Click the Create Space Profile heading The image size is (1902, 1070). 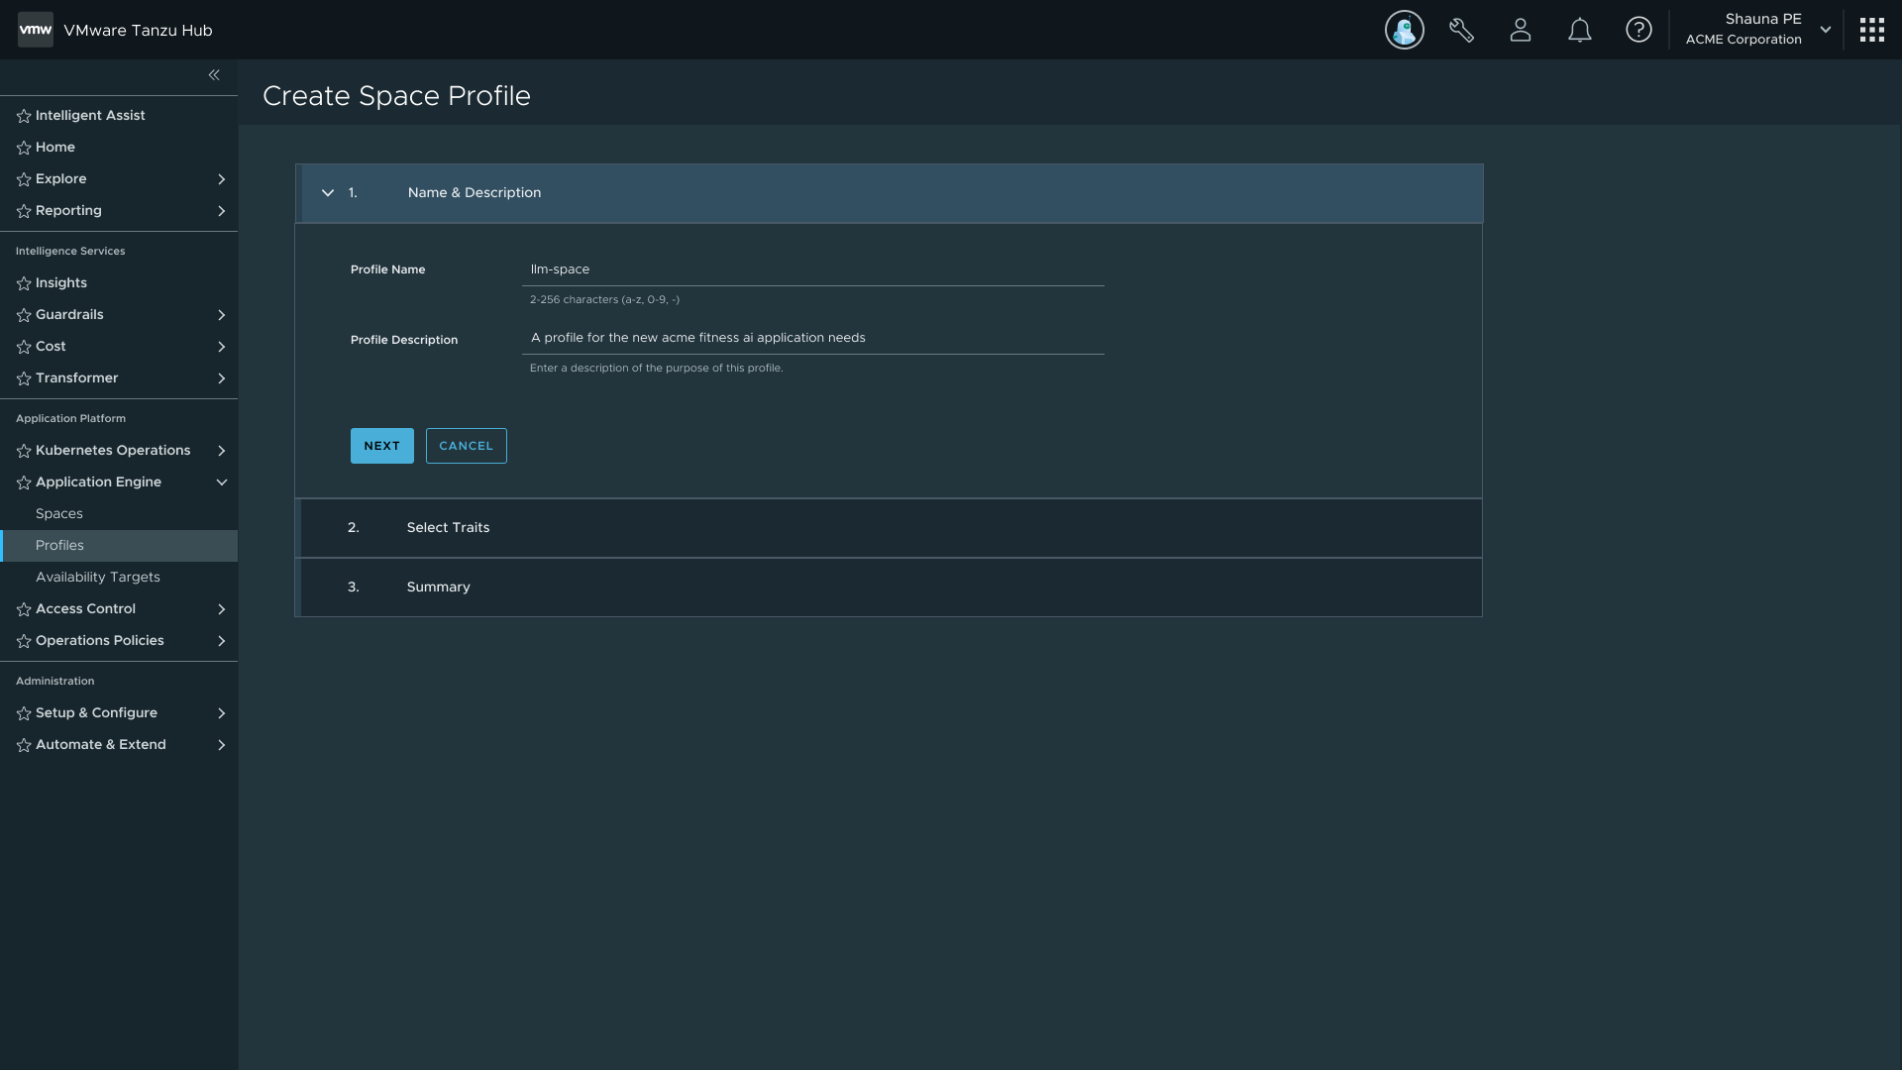coord(396,96)
